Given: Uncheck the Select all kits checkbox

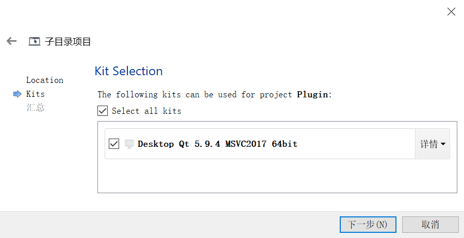Looking at the screenshot, I should (x=103, y=111).
